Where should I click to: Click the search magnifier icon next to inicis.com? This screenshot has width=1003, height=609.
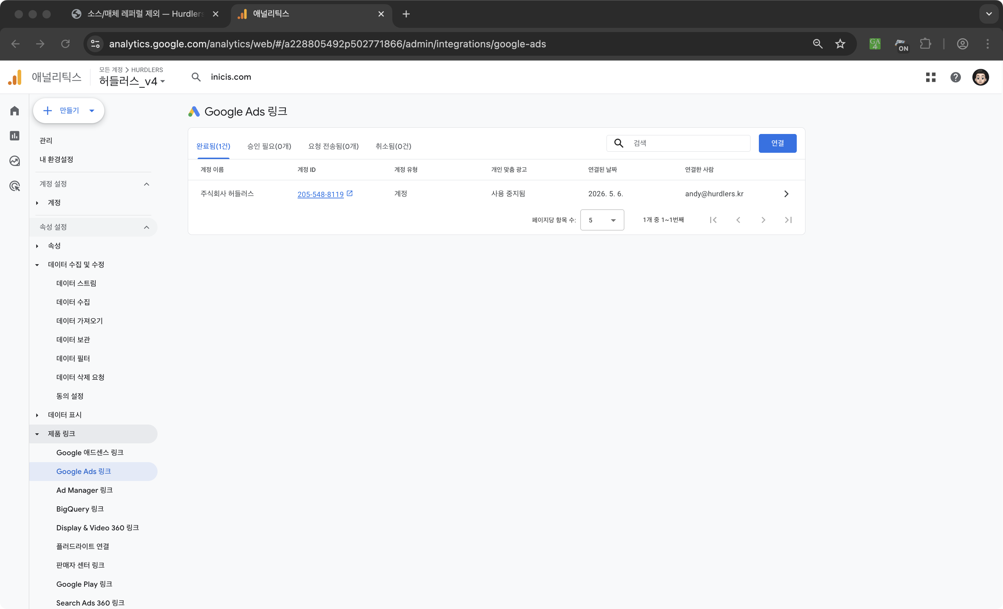196,77
